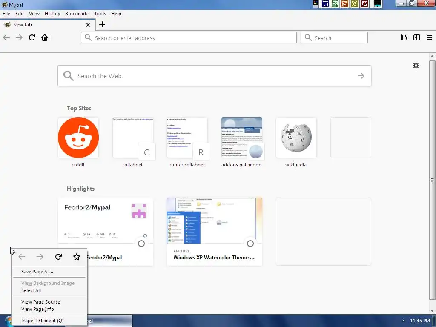The width and height of the screenshot is (436, 327).
Task: Launch Excel from the Office shortcut bar
Action: coord(335,4)
